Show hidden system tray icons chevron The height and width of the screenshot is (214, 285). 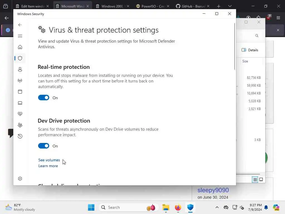[217, 207]
